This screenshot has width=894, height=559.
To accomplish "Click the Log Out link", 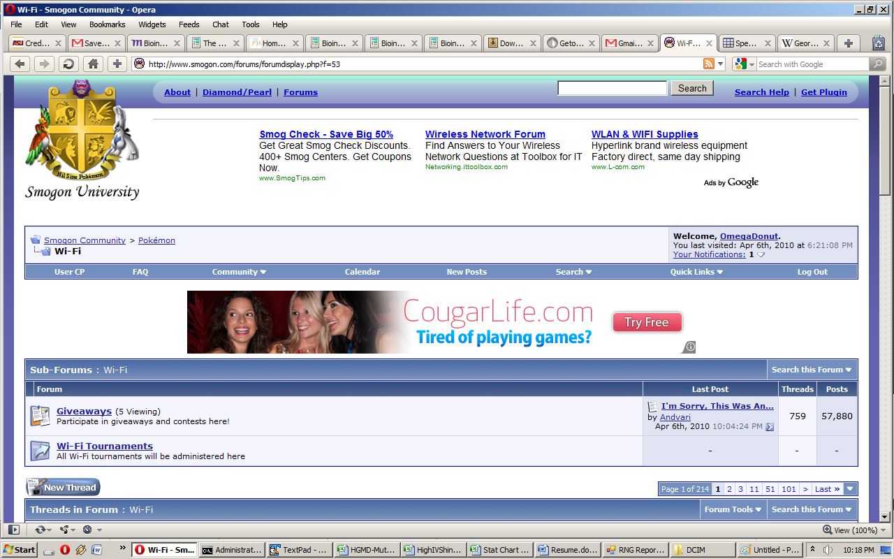I will click(812, 272).
